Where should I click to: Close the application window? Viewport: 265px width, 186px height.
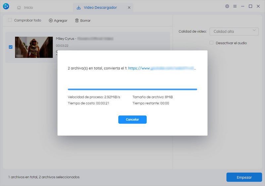click(x=258, y=6)
